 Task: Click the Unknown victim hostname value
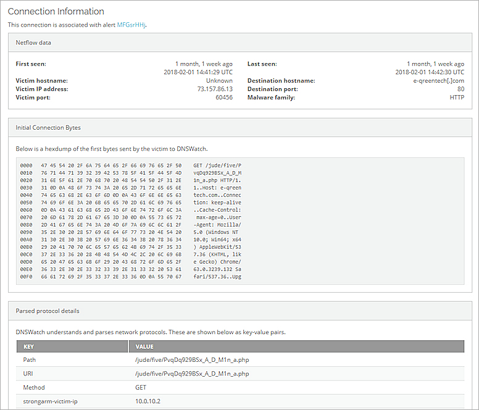(x=219, y=81)
